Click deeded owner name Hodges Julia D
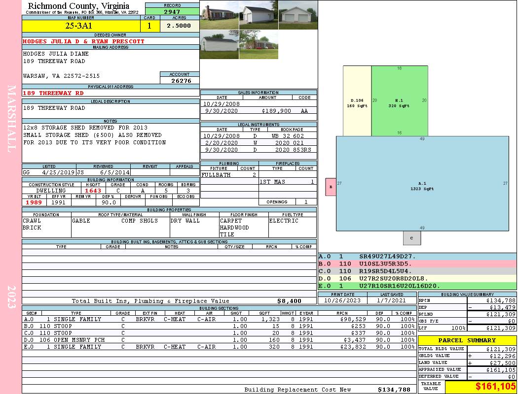518x394 pixels. point(84,41)
